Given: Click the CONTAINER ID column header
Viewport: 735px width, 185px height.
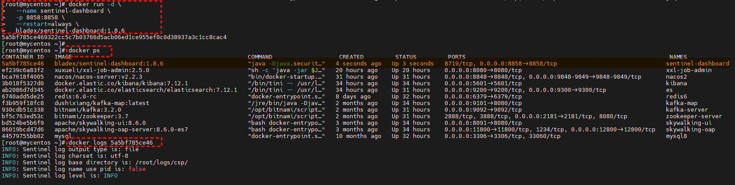Looking at the screenshot, I should coord(23,57).
